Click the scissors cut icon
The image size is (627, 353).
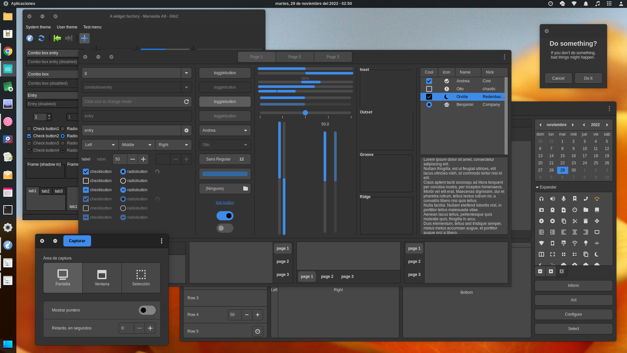pyautogui.click(x=575, y=221)
